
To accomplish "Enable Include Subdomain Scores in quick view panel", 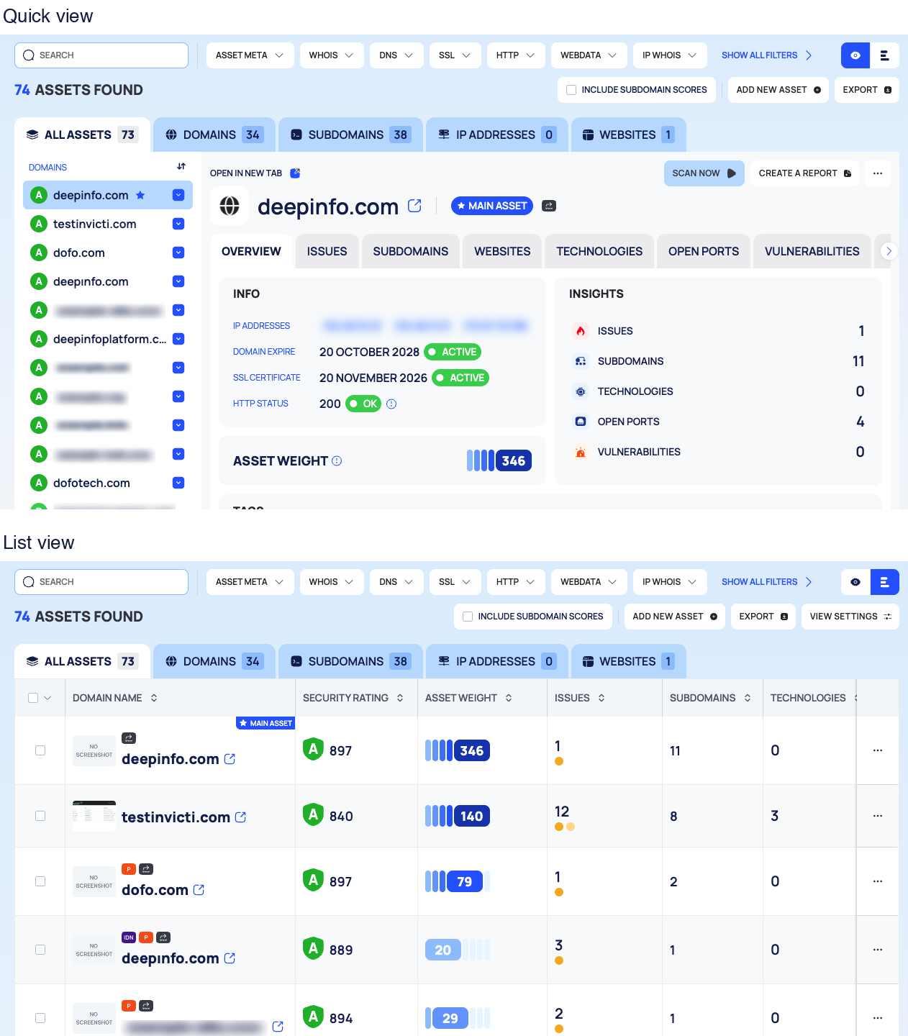I will (571, 90).
